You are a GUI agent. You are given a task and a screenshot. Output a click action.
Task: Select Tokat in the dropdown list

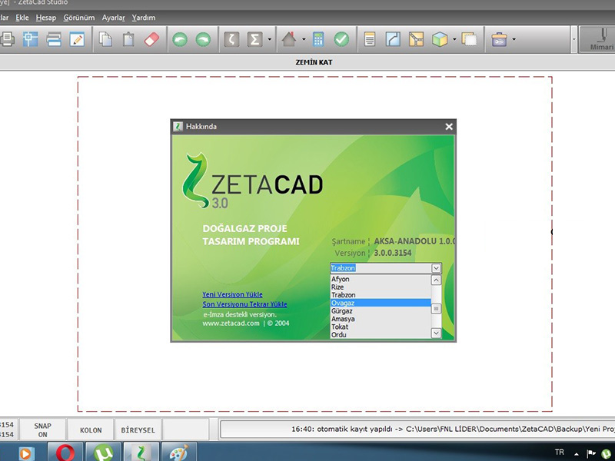[381, 327]
